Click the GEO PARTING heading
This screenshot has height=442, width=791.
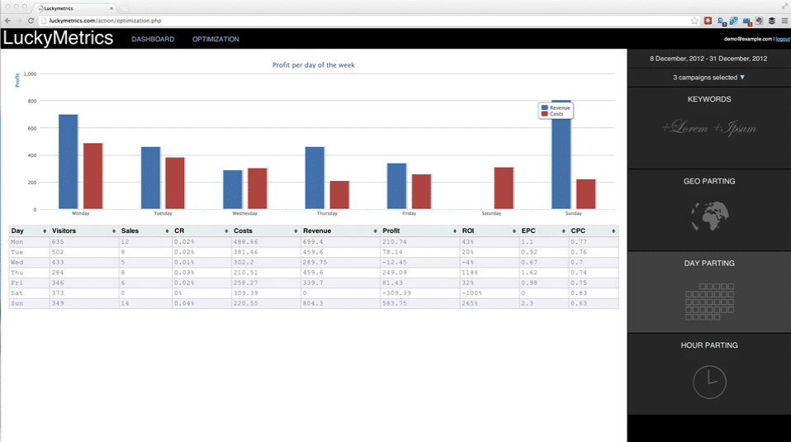point(708,181)
